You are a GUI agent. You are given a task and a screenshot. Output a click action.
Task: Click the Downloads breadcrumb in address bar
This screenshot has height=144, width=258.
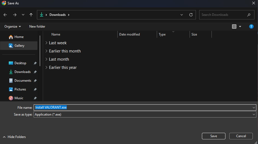tap(57, 15)
